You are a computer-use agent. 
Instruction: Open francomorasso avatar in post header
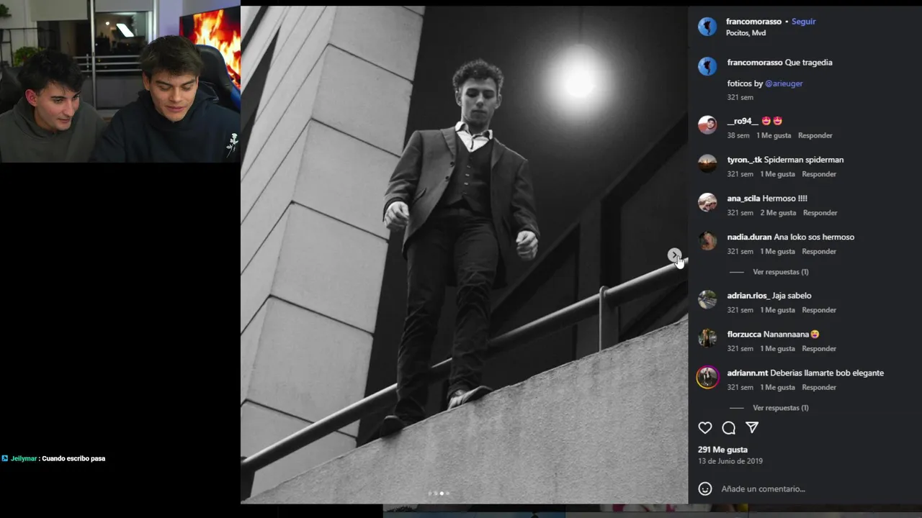tap(707, 27)
